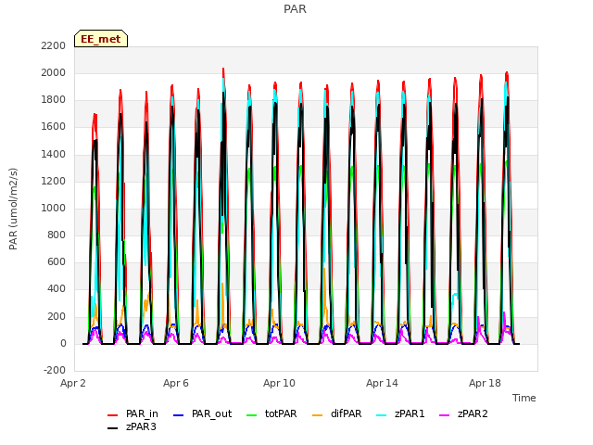Select the difPAR legend label

[x=346, y=414]
